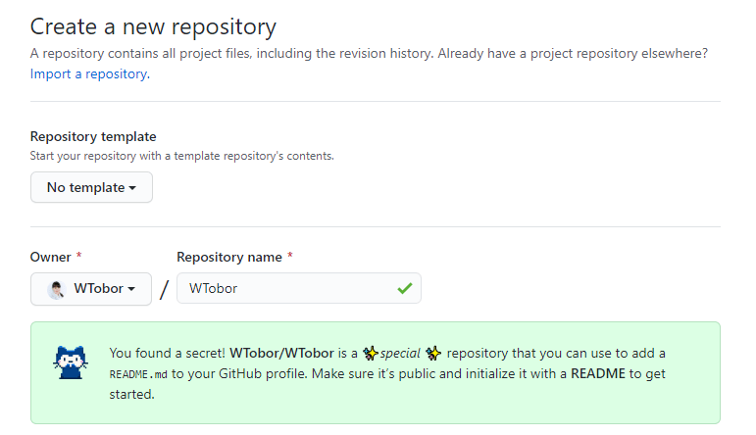Click the bold README word in the notice

tap(597, 373)
